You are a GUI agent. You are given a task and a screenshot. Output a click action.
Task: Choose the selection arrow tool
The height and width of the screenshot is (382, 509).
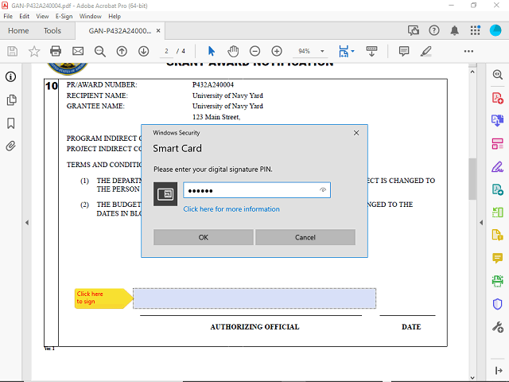(212, 51)
